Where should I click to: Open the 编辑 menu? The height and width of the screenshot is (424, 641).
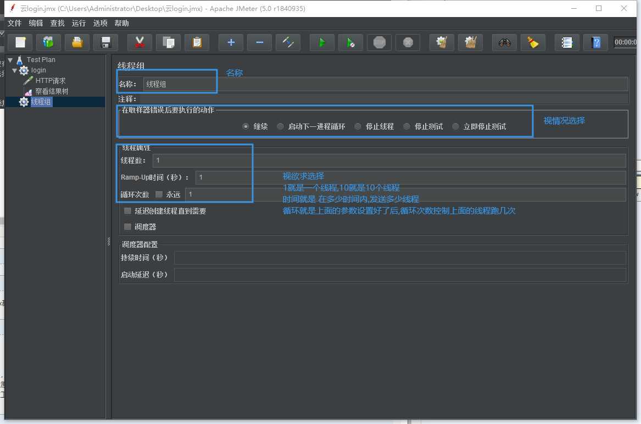tap(36, 23)
